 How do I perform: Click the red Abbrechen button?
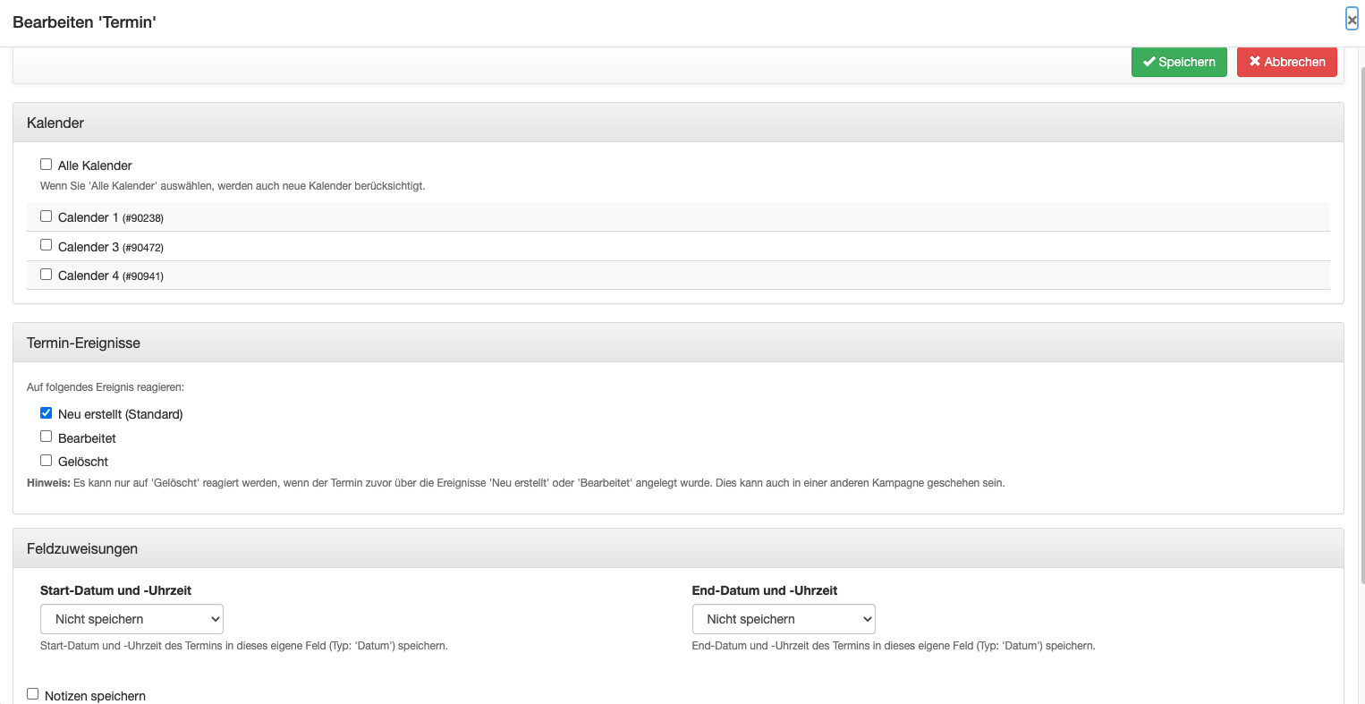[1286, 62]
